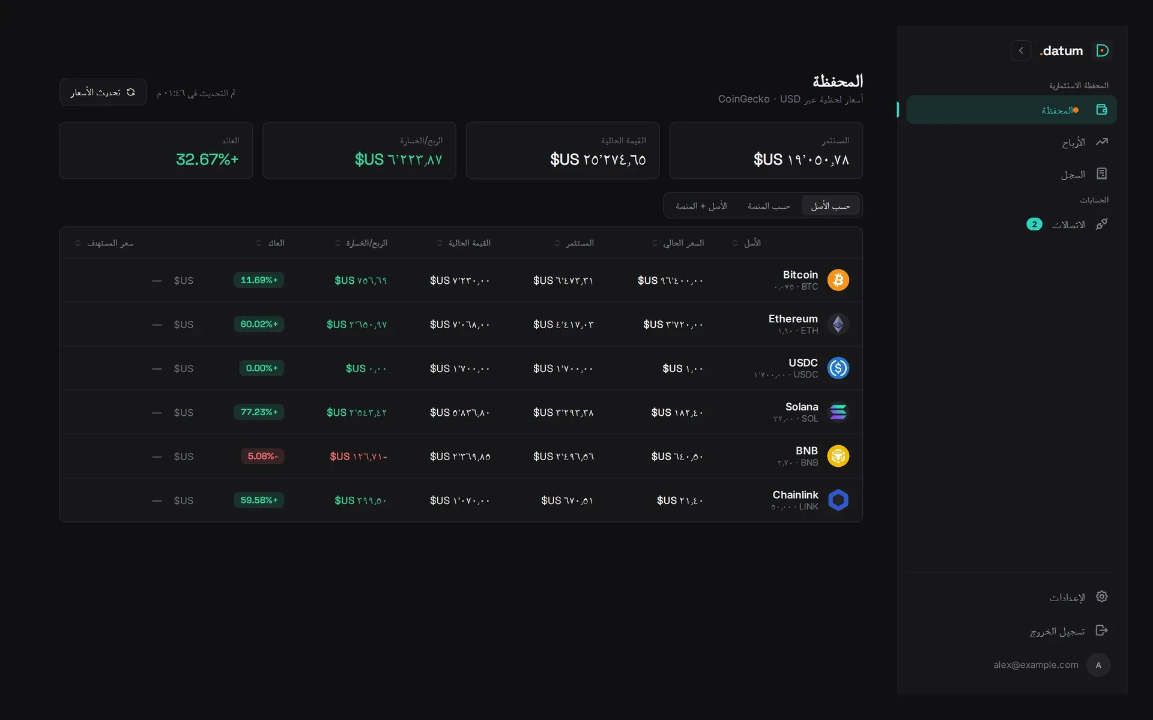1153x720 pixels.
Task: Click the 32.67%+ total return card
Action: click(x=156, y=151)
